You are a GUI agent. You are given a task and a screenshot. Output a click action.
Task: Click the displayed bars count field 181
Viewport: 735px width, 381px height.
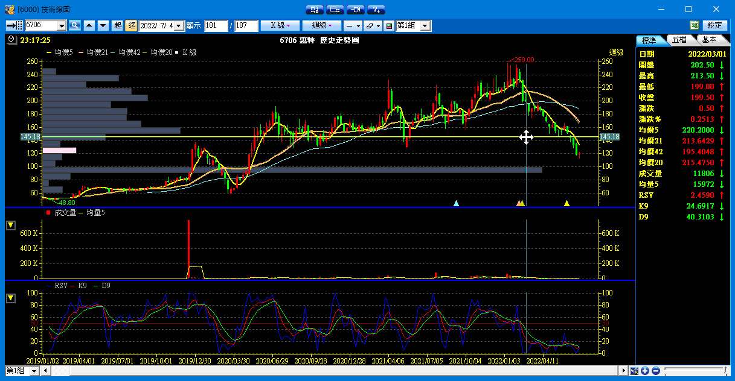pyautogui.click(x=216, y=25)
